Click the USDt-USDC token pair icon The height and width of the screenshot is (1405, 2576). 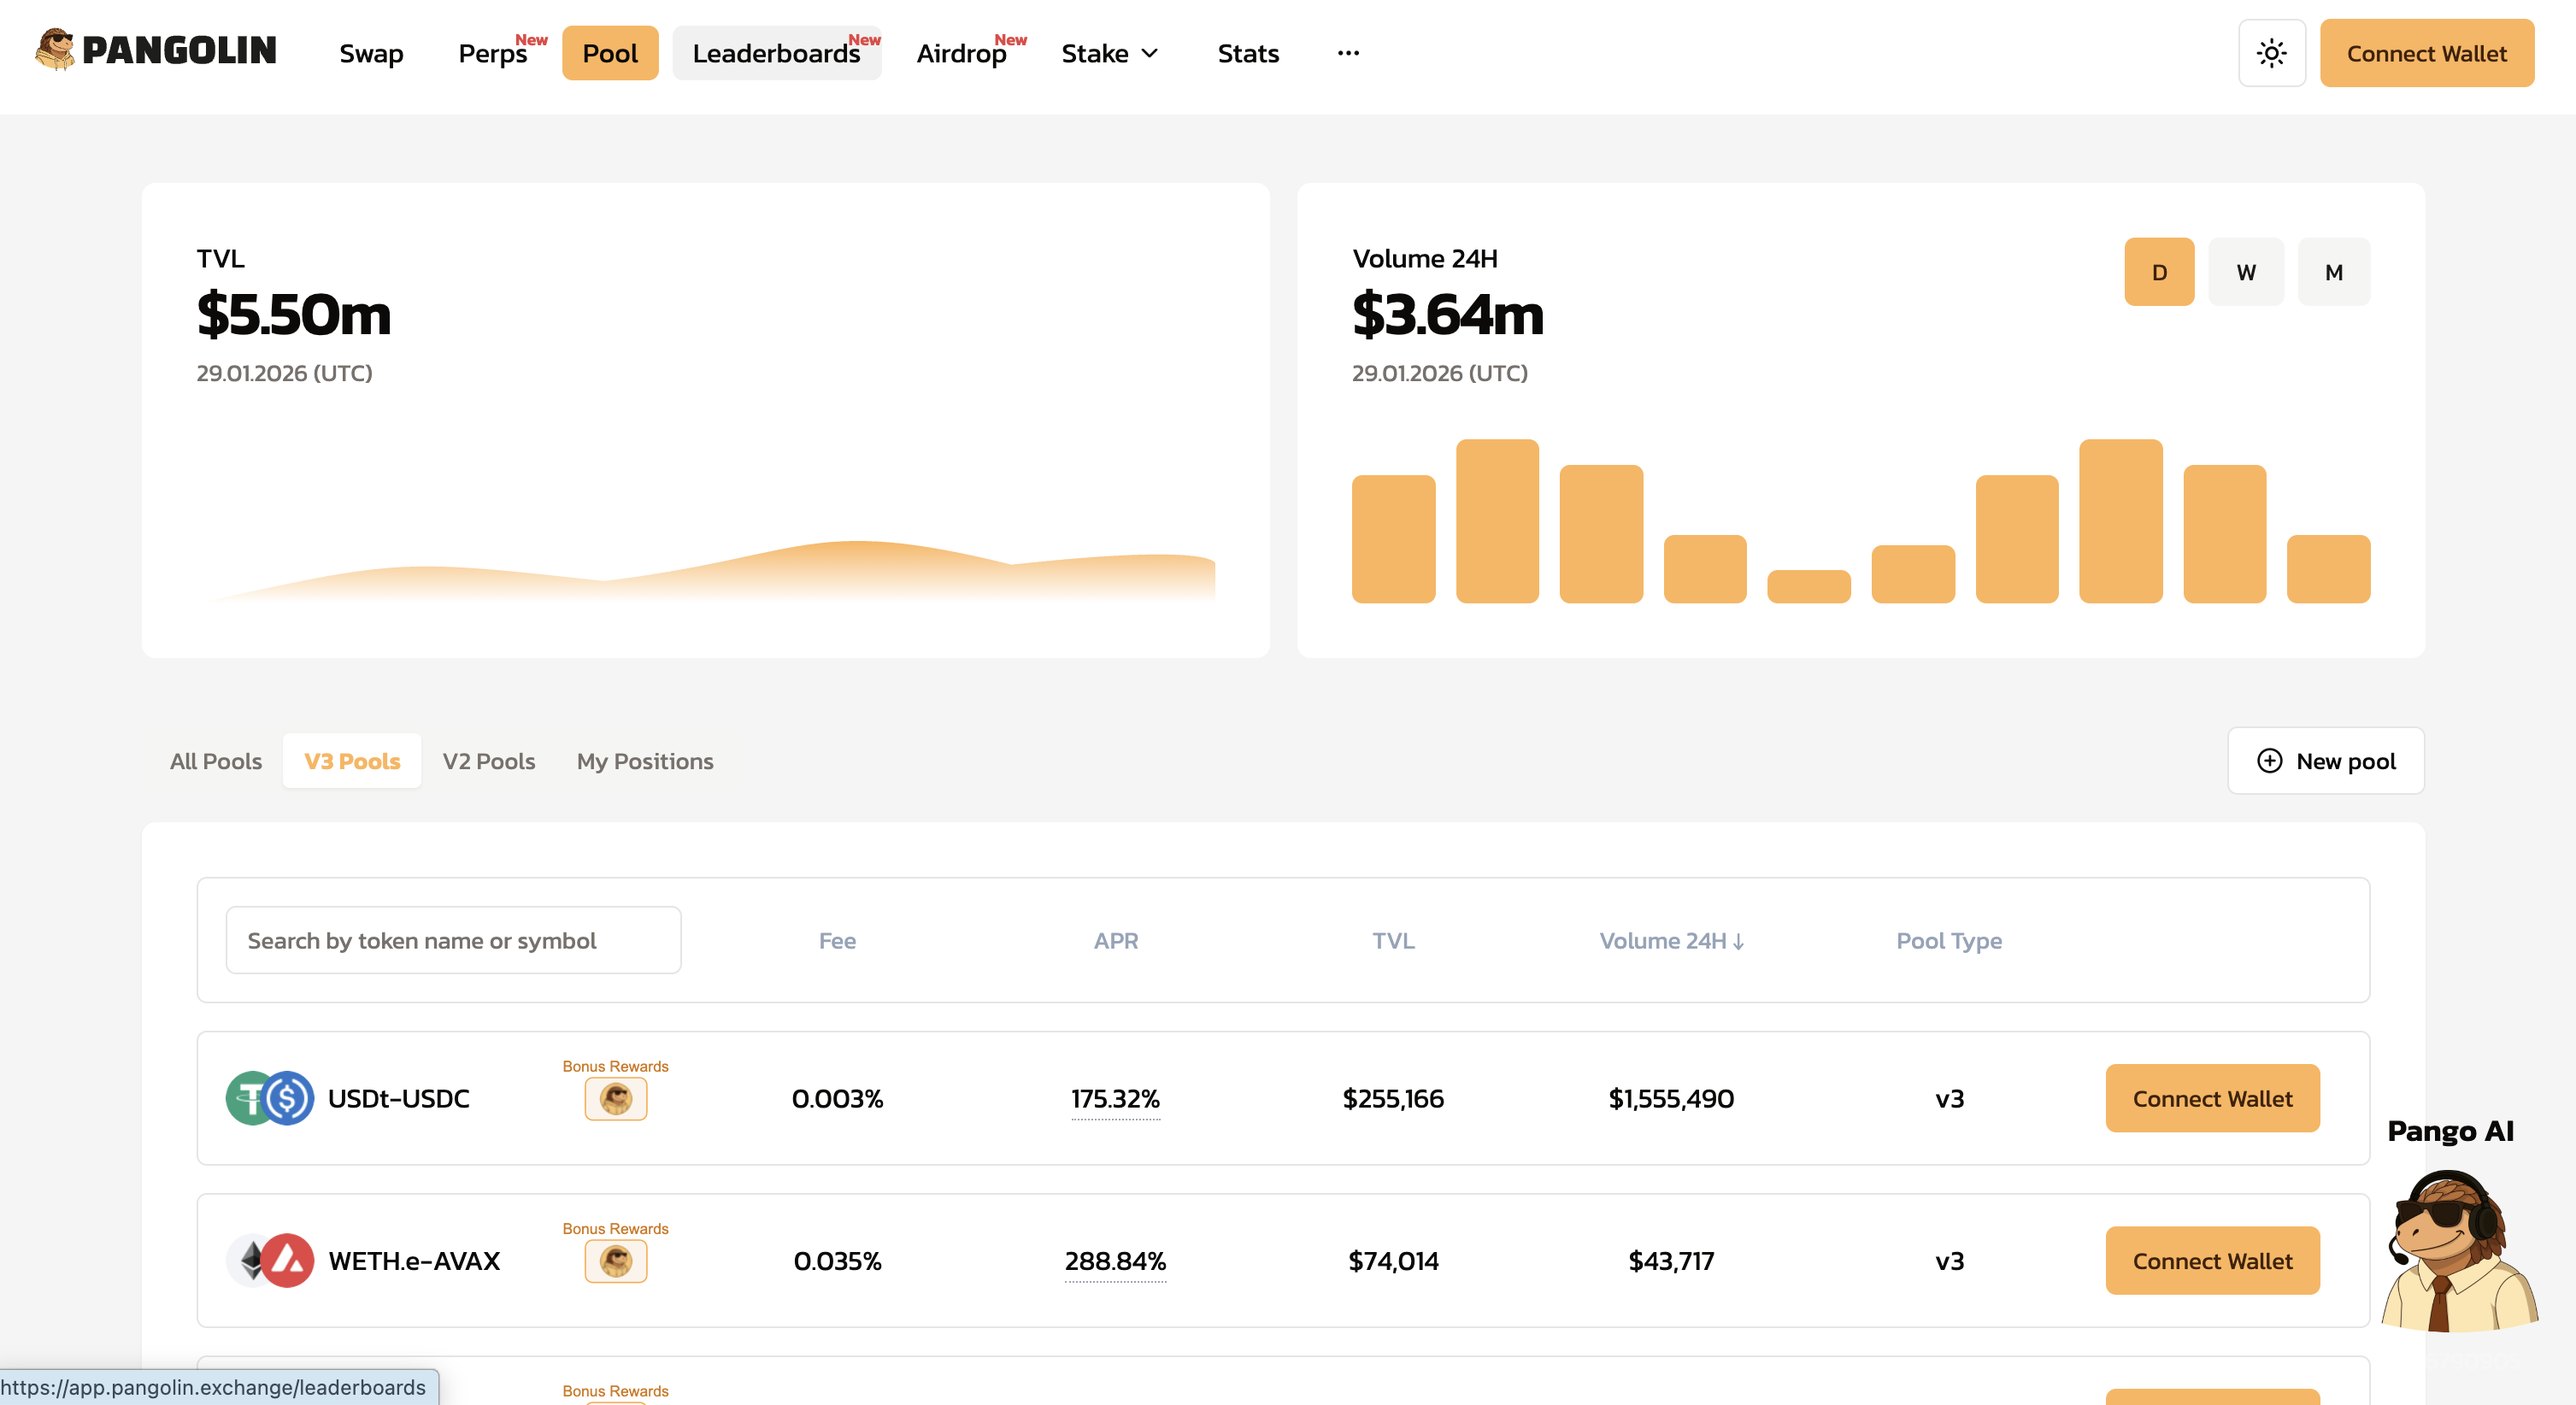269,1098
